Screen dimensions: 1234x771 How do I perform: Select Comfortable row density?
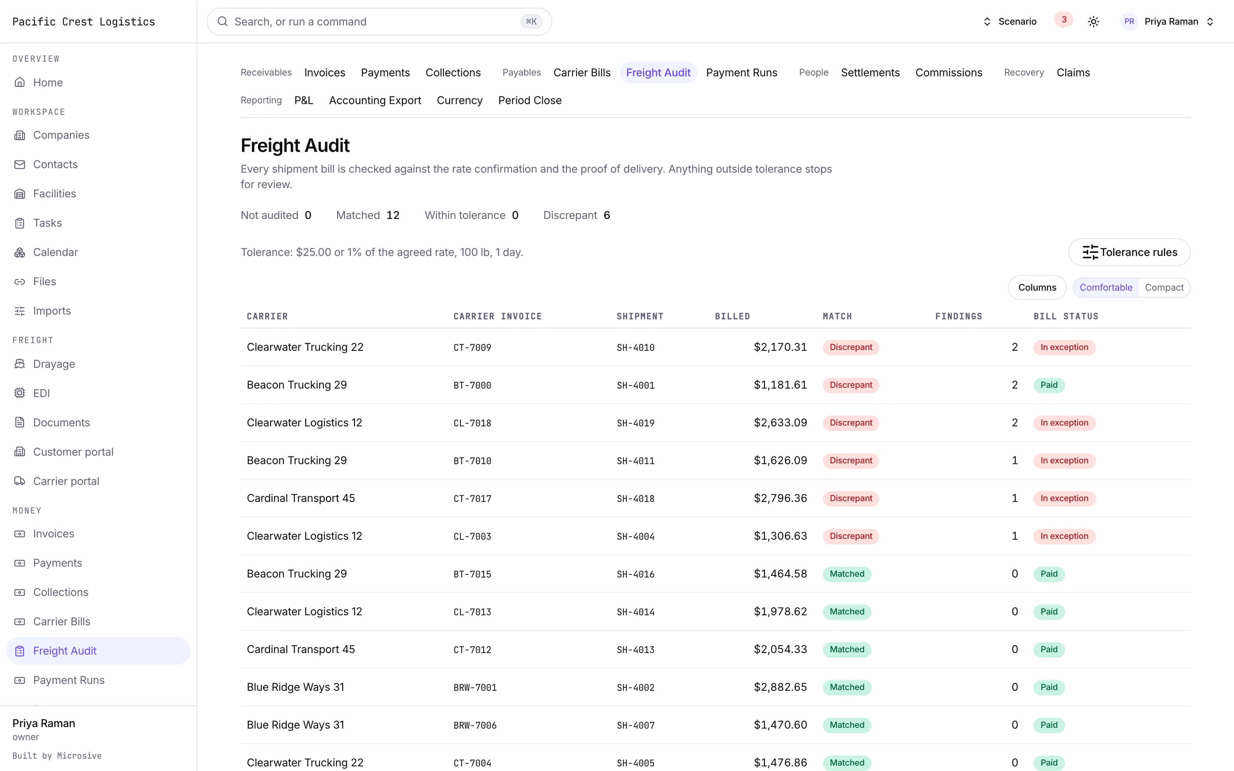click(x=1106, y=288)
